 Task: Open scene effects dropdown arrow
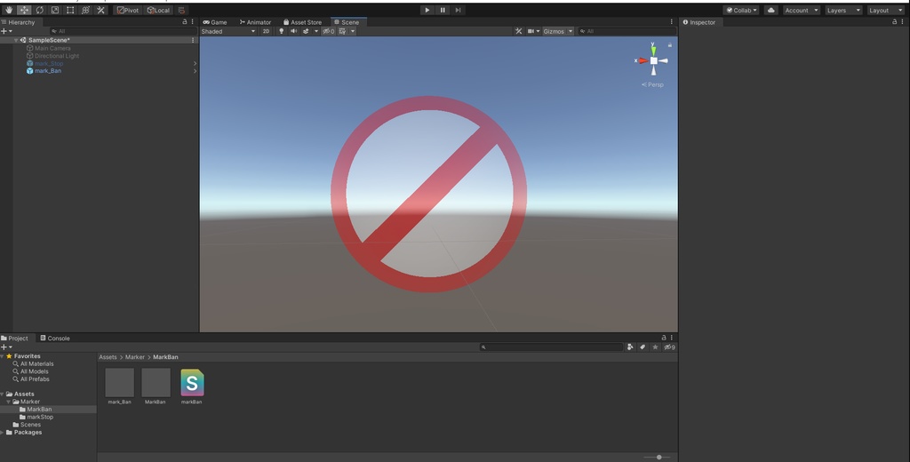click(x=315, y=31)
